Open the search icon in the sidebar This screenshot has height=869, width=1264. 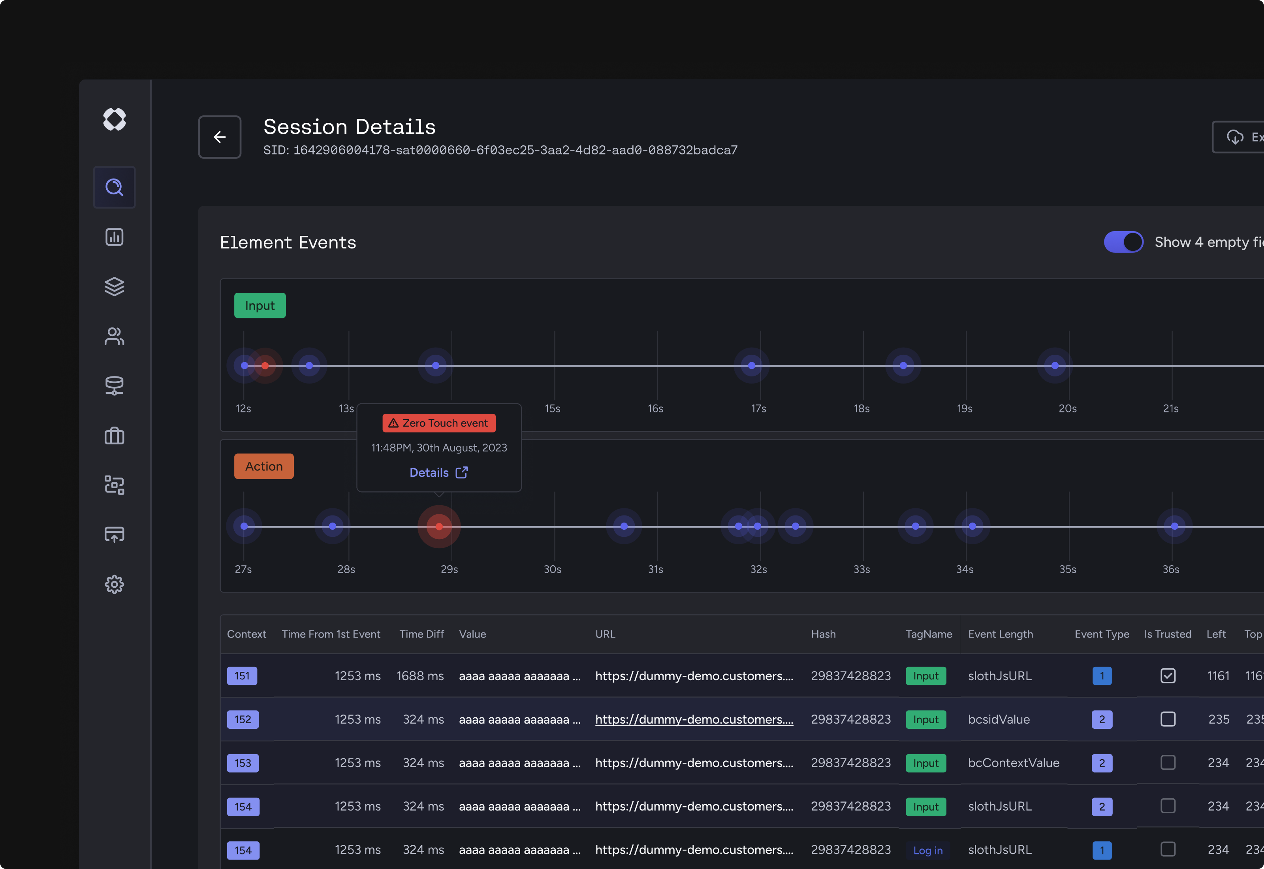[114, 187]
